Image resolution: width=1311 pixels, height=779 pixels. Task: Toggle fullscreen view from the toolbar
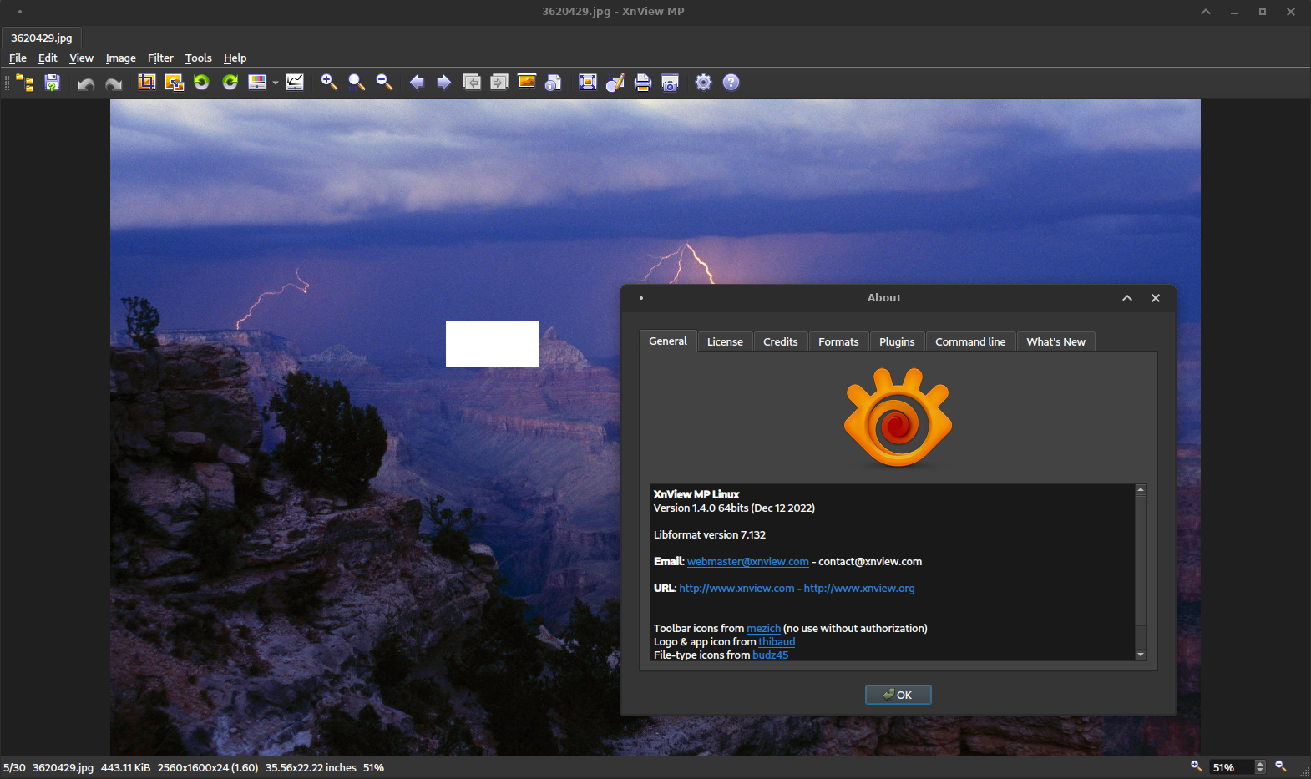point(588,82)
